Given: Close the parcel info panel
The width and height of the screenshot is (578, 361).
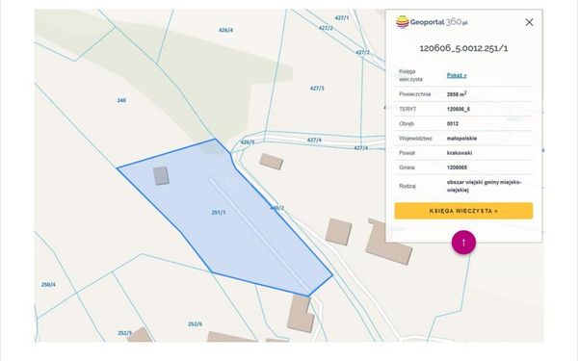Looking at the screenshot, I should click(529, 22).
